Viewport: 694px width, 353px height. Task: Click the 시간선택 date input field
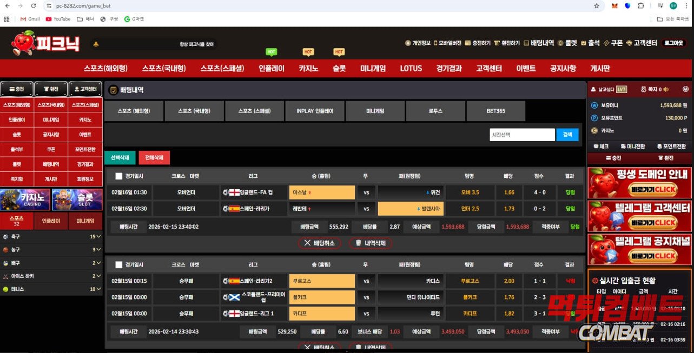coord(521,135)
